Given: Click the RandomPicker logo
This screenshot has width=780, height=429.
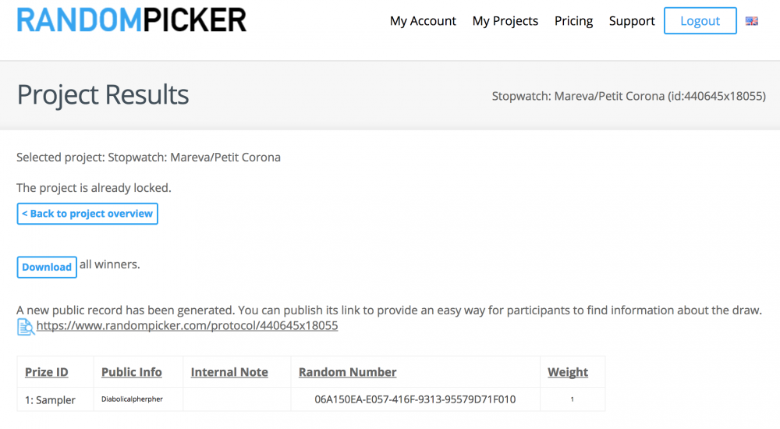Looking at the screenshot, I should click(x=132, y=20).
